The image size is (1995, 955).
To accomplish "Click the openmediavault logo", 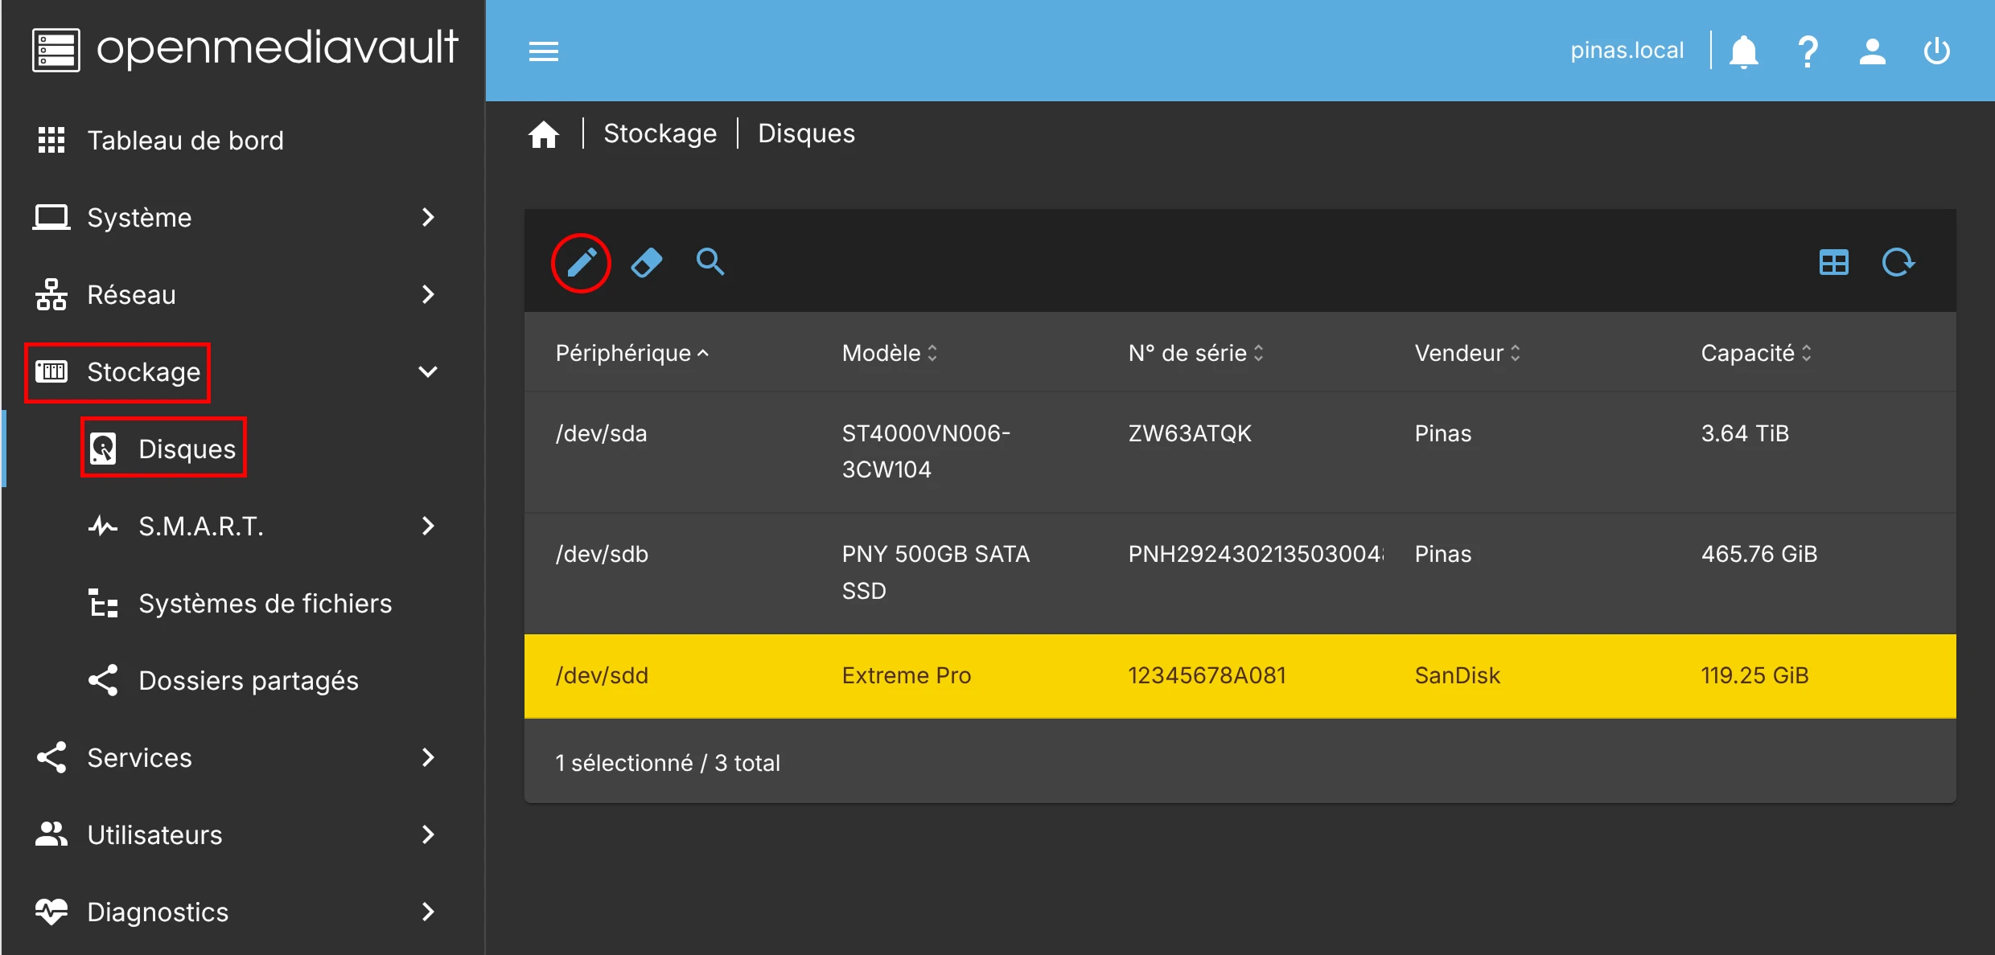I will coord(245,49).
